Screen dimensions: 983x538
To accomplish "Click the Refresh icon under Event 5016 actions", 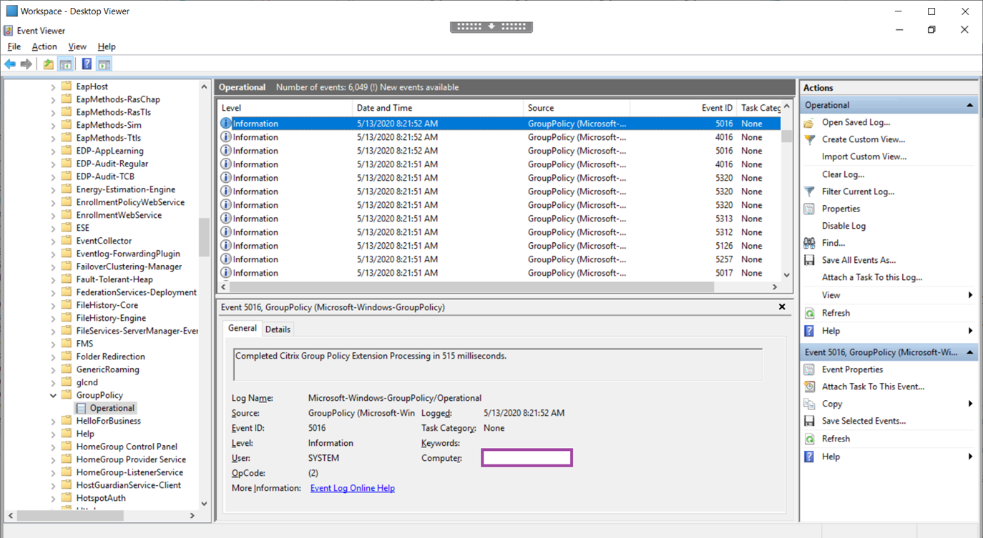I will (809, 439).
